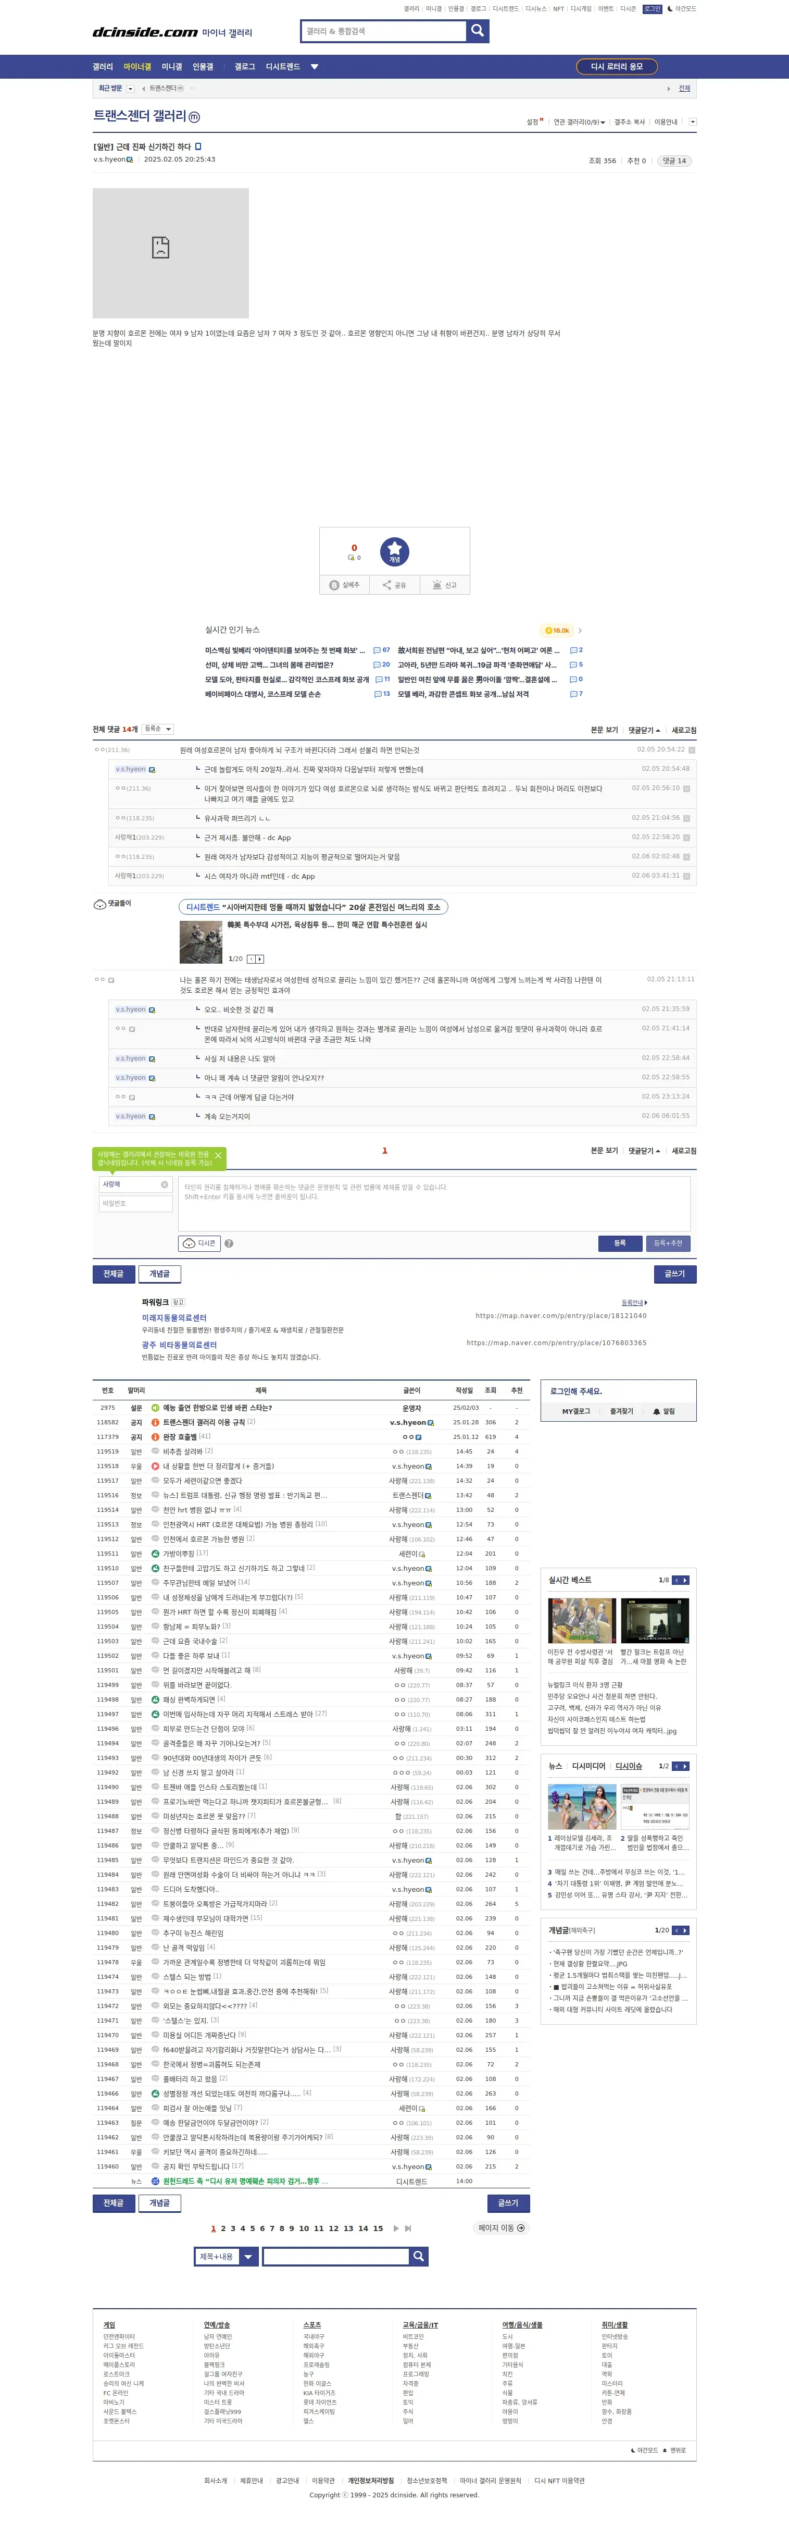The height and width of the screenshot is (2525, 789).
Task: Expand the 최근 방문 dropdown arrow
Action: 130,89
